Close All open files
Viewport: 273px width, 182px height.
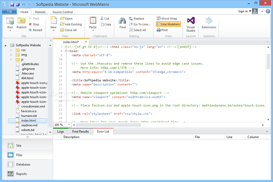pyautogui.click(x=68, y=30)
